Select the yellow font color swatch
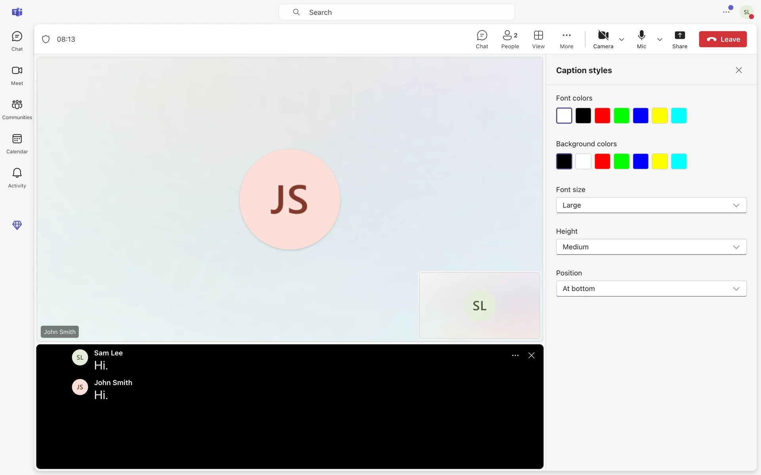This screenshot has width=761, height=475. tap(660, 116)
